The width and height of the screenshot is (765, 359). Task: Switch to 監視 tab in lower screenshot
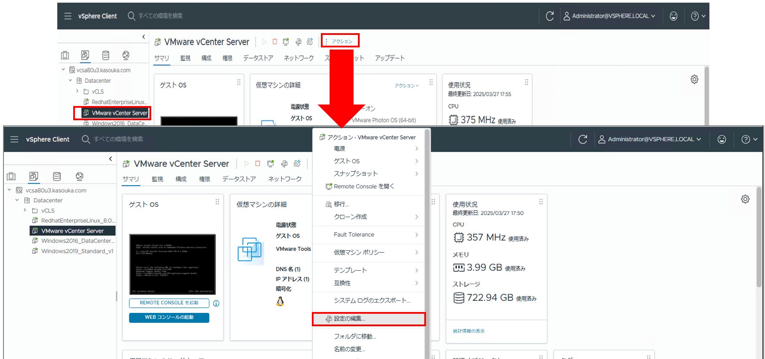point(158,179)
